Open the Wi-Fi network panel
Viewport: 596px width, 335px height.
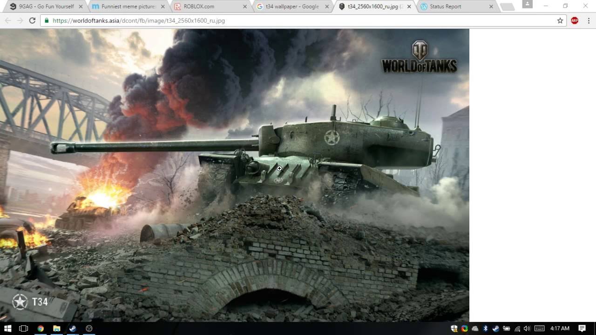pyautogui.click(x=517, y=328)
